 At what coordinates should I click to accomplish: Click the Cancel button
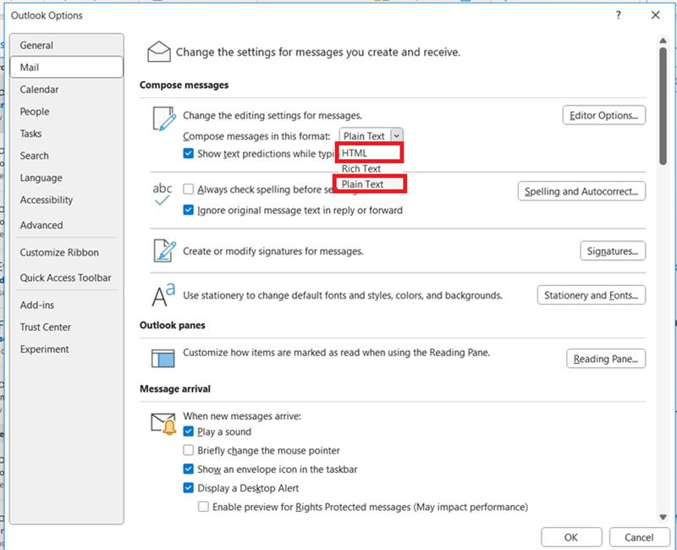(639, 537)
